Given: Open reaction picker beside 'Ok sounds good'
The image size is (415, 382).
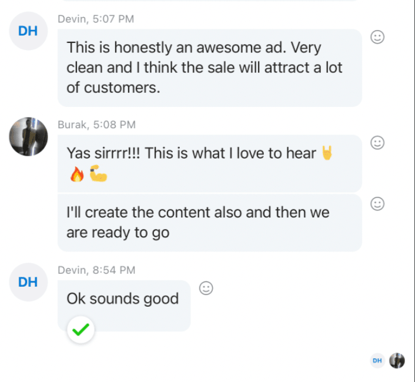Looking at the screenshot, I should (206, 288).
